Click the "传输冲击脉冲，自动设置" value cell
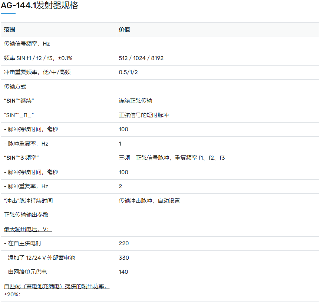 pos(149,201)
